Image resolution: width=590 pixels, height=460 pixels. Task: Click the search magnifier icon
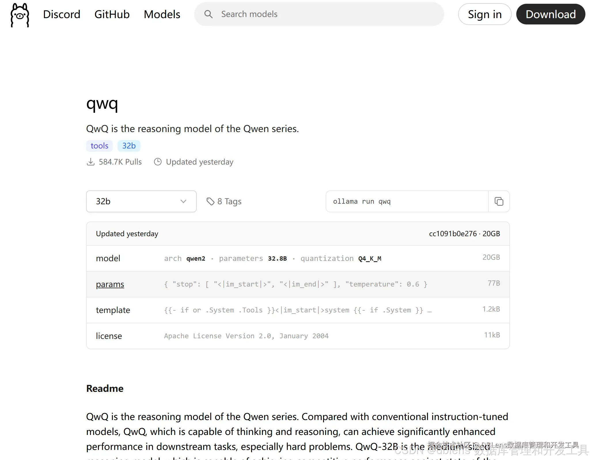pos(208,14)
